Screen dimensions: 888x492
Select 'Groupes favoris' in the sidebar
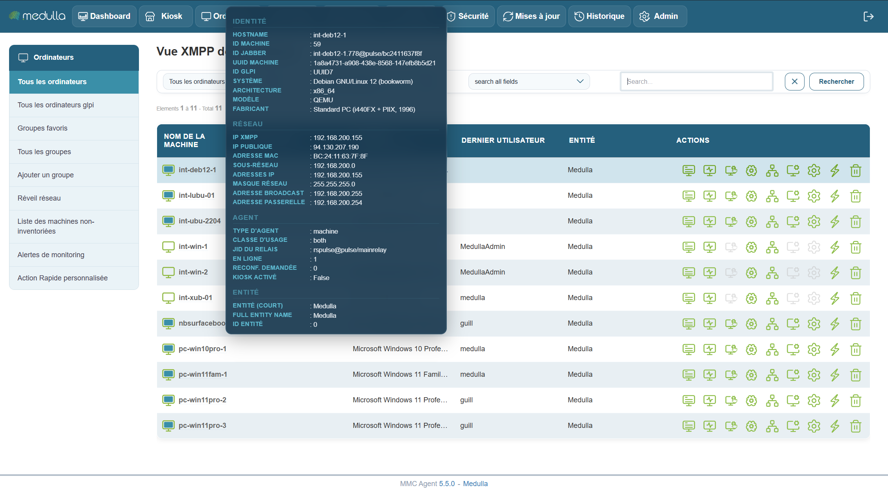click(x=43, y=128)
